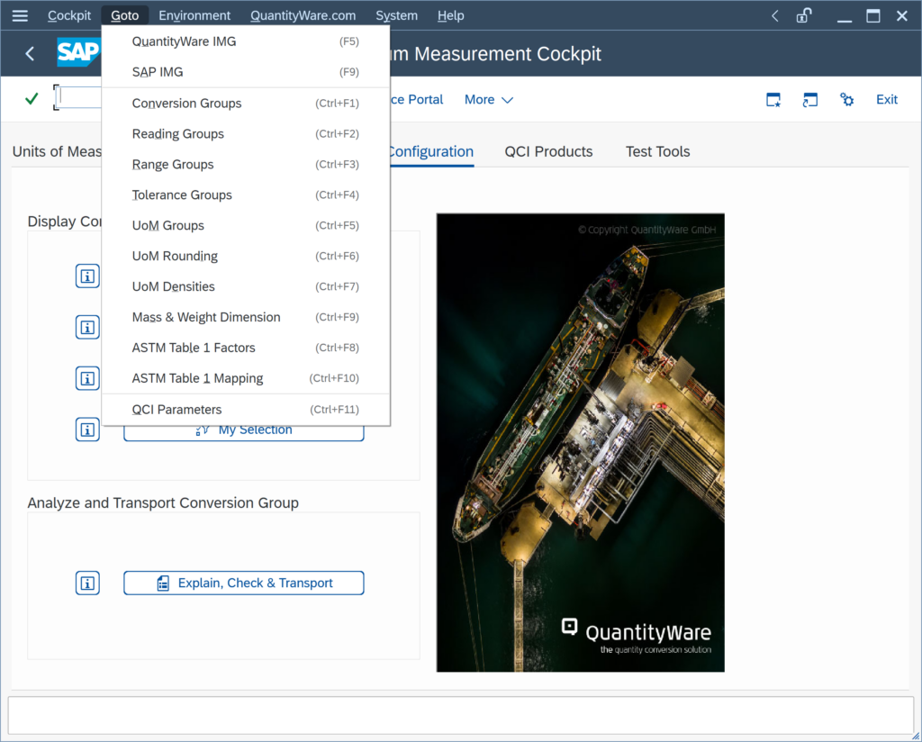Open the customize layout gears icon
Image resolution: width=922 pixels, height=742 pixels.
(846, 99)
